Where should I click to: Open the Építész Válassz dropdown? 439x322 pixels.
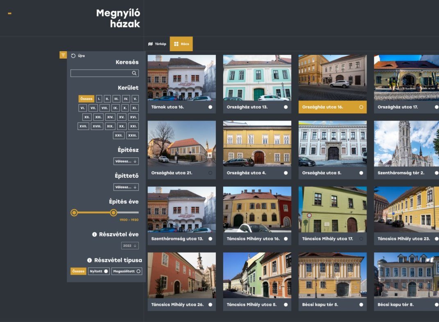point(126,161)
